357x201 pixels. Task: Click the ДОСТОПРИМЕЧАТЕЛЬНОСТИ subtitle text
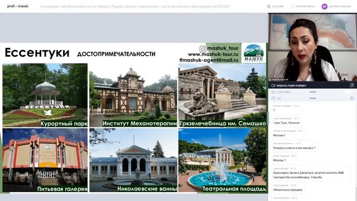[117, 54]
